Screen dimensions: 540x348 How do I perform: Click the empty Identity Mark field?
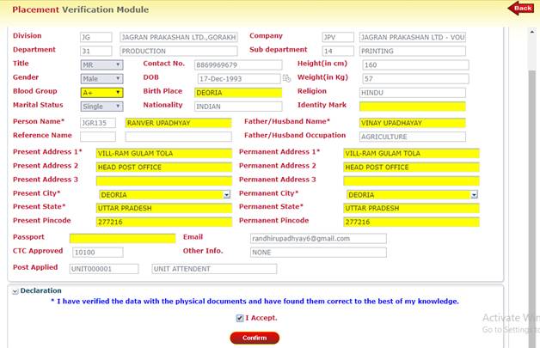pyautogui.click(x=413, y=107)
